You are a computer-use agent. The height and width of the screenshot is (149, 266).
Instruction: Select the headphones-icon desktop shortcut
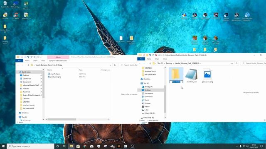[x=184, y=16]
